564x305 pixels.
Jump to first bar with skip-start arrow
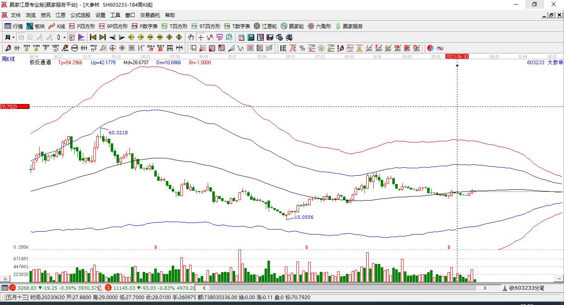93,37
